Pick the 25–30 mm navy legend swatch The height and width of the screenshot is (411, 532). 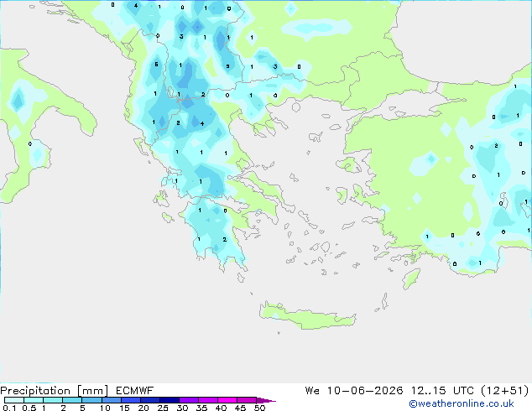point(169,400)
